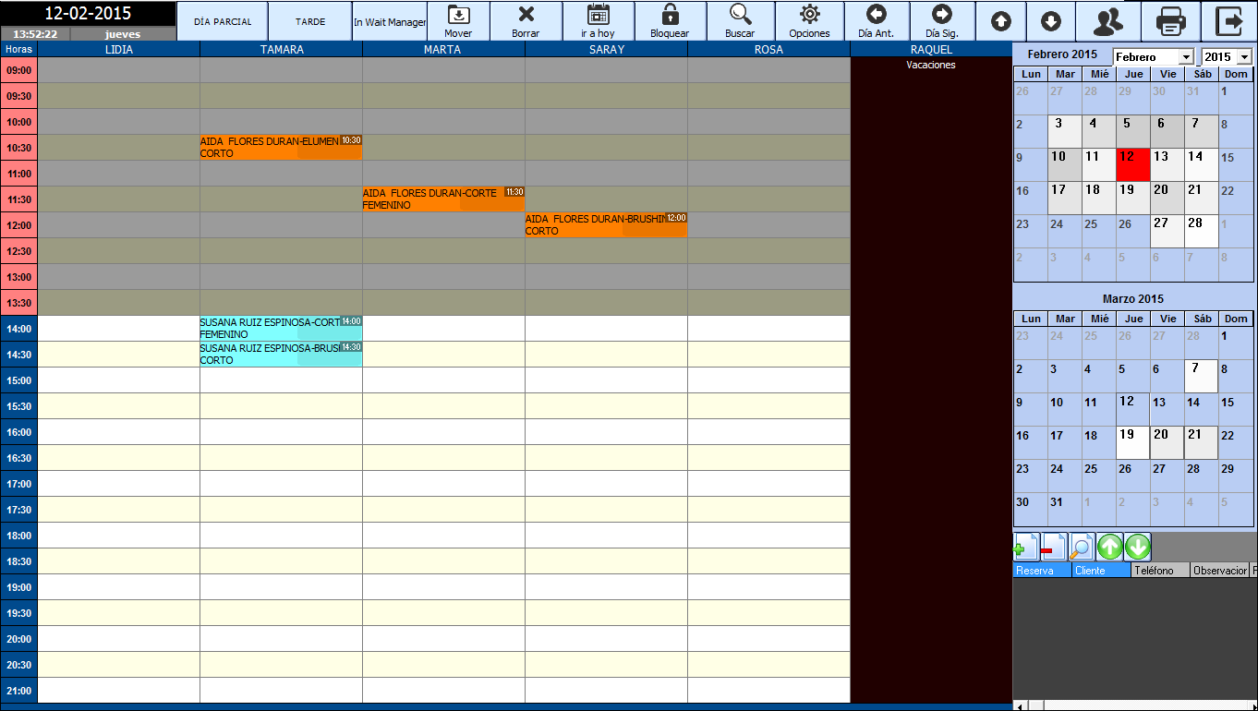Image resolution: width=1258 pixels, height=711 pixels.
Task: Click the green down arrow below calendar
Action: [x=1138, y=548]
